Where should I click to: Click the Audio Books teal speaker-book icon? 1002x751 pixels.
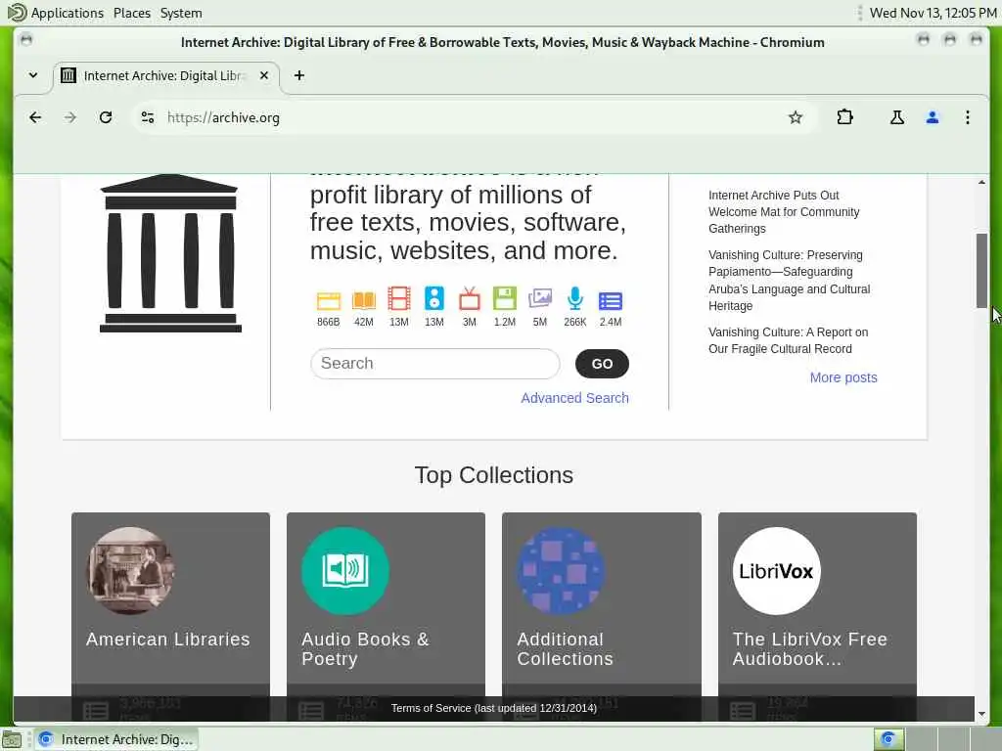(x=345, y=571)
